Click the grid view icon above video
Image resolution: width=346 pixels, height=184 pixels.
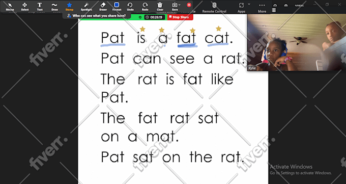click(x=274, y=10)
